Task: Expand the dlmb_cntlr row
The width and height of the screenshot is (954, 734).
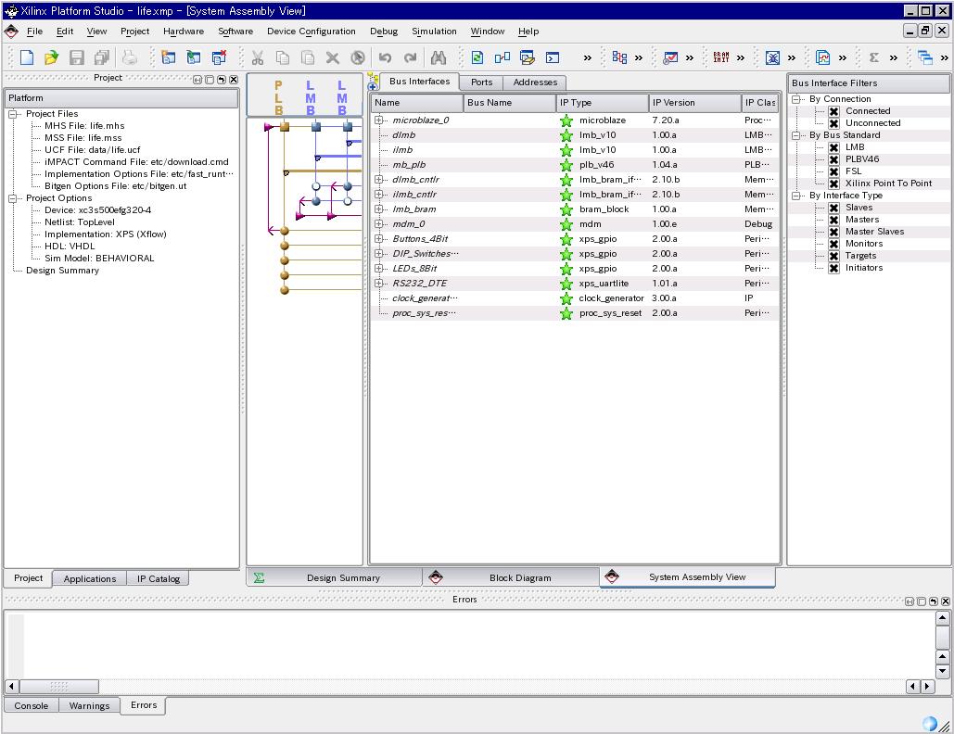Action: click(379, 180)
